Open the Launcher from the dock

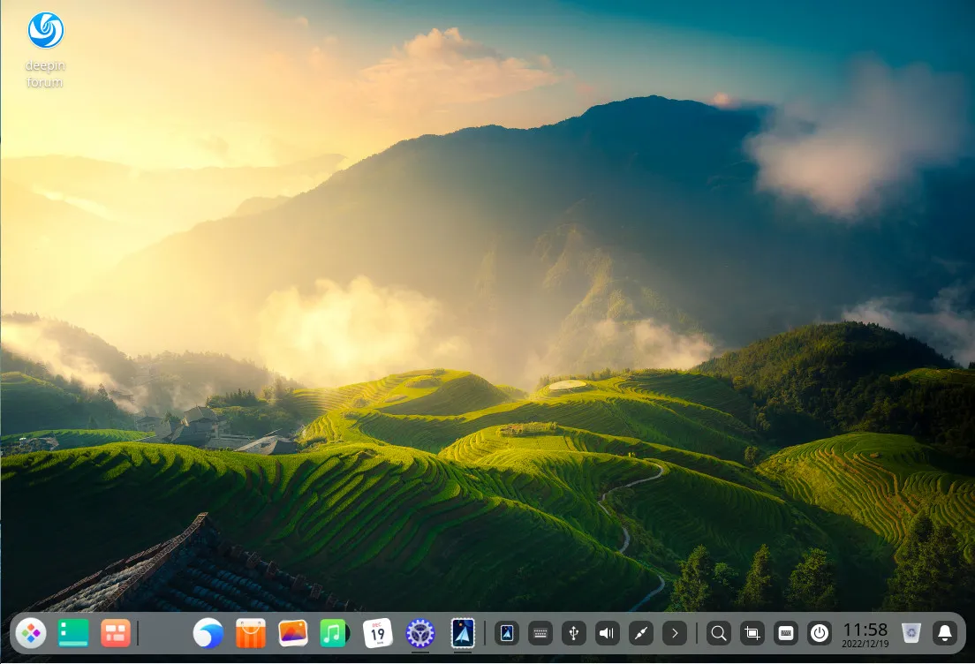[x=31, y=633]
